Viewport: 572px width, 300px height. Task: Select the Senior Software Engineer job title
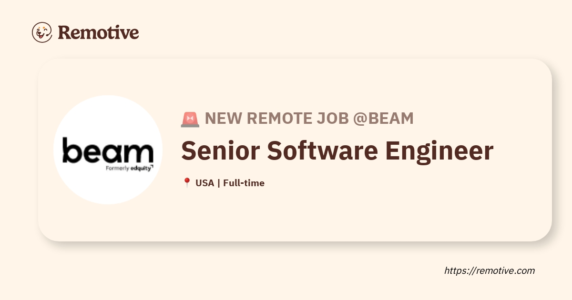click(x=337, y=150)
